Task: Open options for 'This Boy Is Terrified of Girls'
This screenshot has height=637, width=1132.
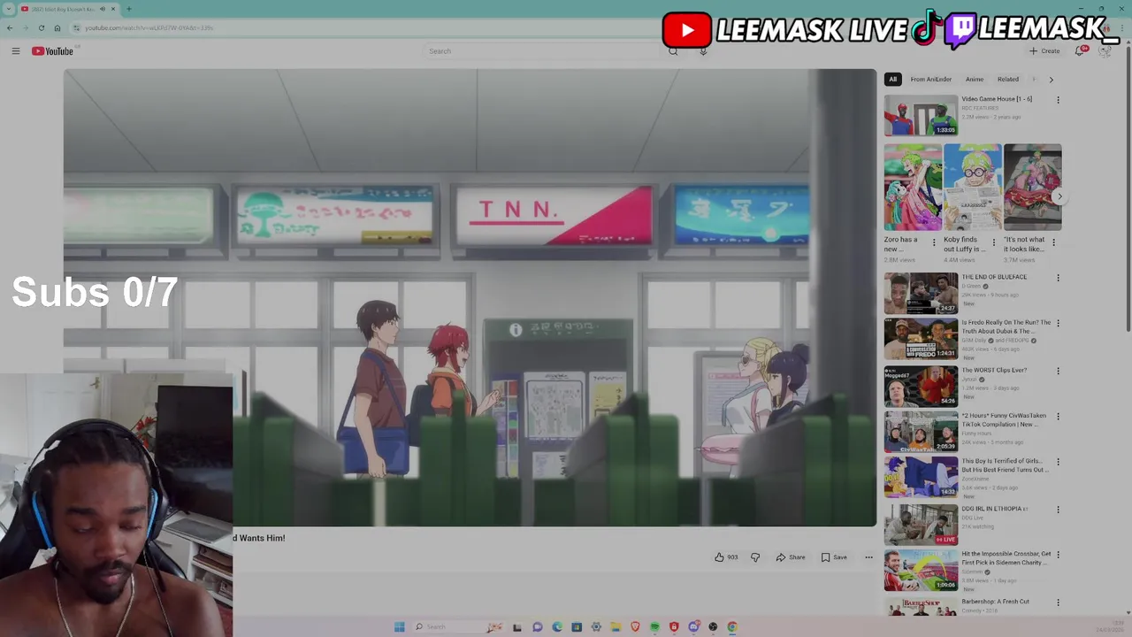Action: pos(1058,463)
